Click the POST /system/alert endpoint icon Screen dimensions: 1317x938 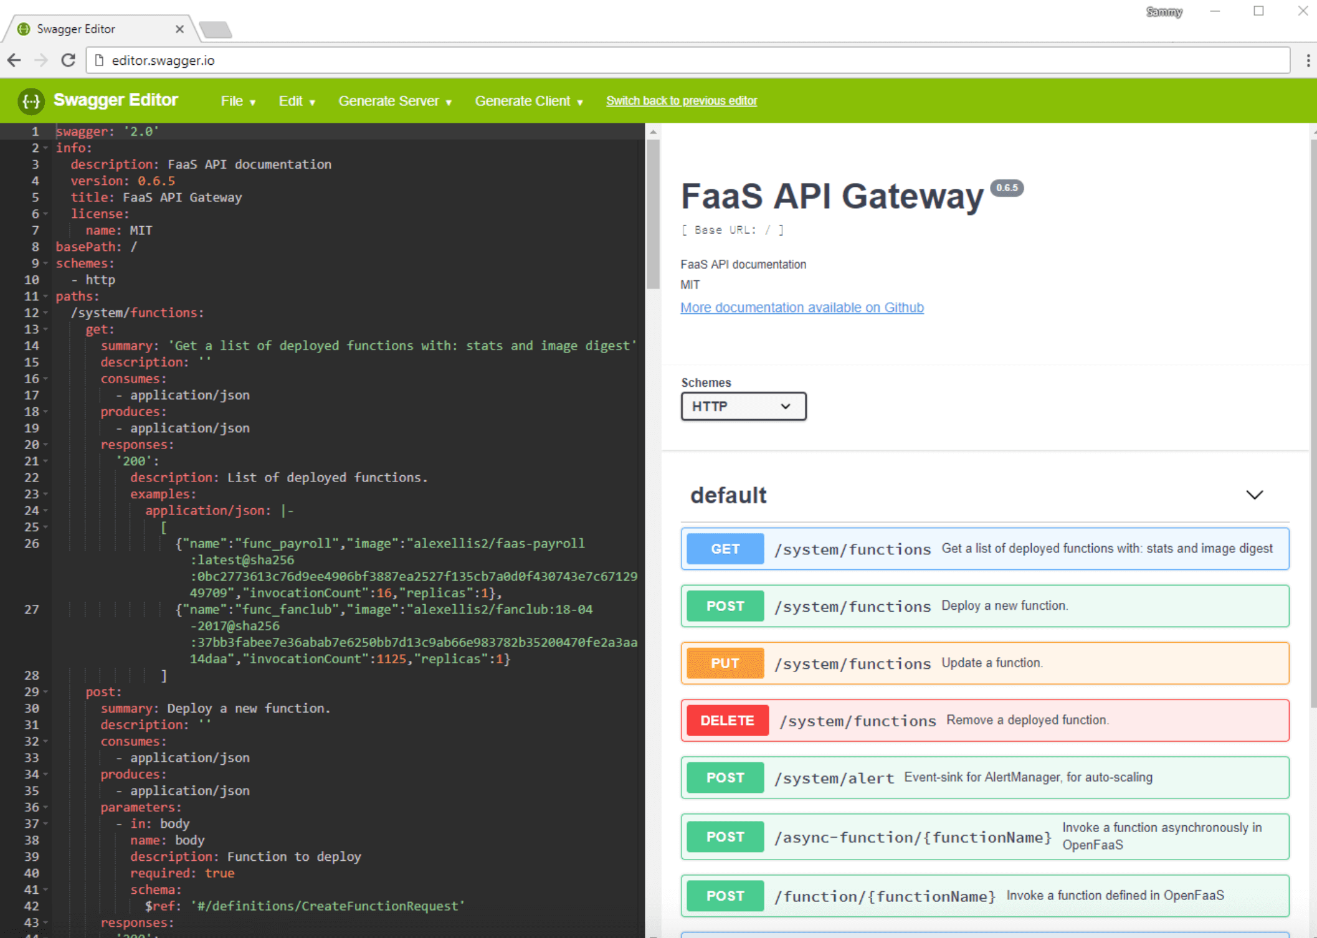coord(724,777)
